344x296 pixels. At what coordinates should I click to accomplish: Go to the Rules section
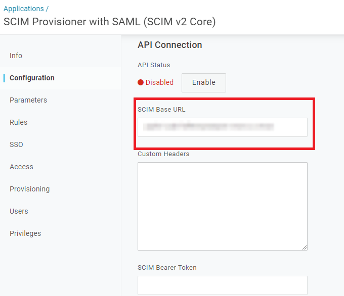click(x=18, y=122)
